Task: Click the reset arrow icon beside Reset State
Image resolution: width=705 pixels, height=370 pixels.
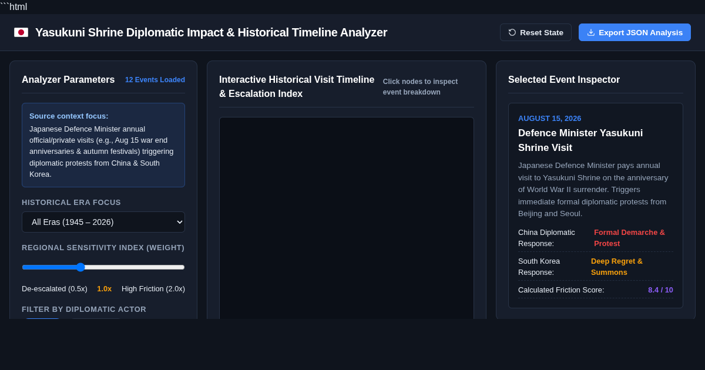Action: click(x=512, y=32)
